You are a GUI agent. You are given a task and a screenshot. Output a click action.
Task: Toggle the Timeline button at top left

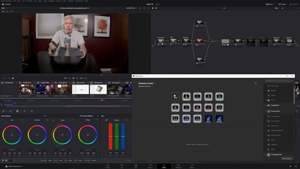coord(6,4)
